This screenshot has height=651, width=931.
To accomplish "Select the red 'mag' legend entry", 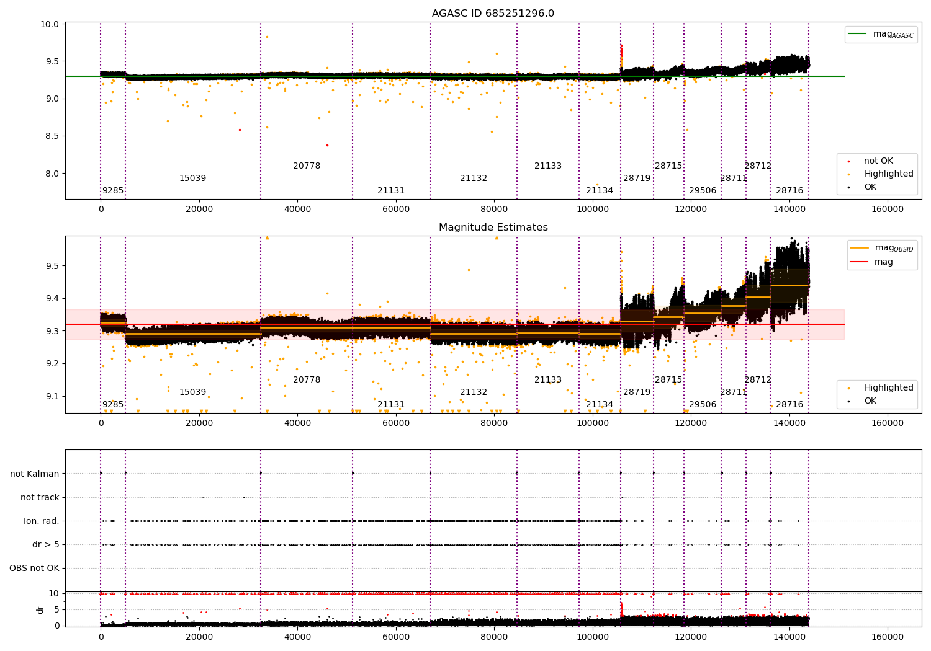I will coord(872,262).
